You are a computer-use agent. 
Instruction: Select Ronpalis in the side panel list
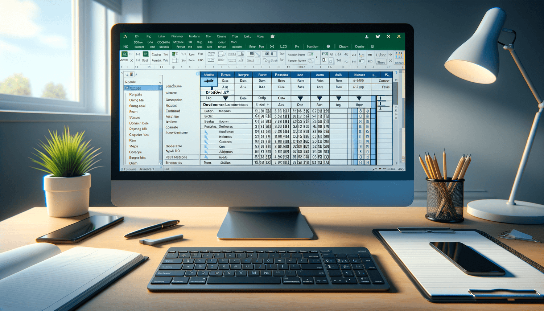click(136, 94)
